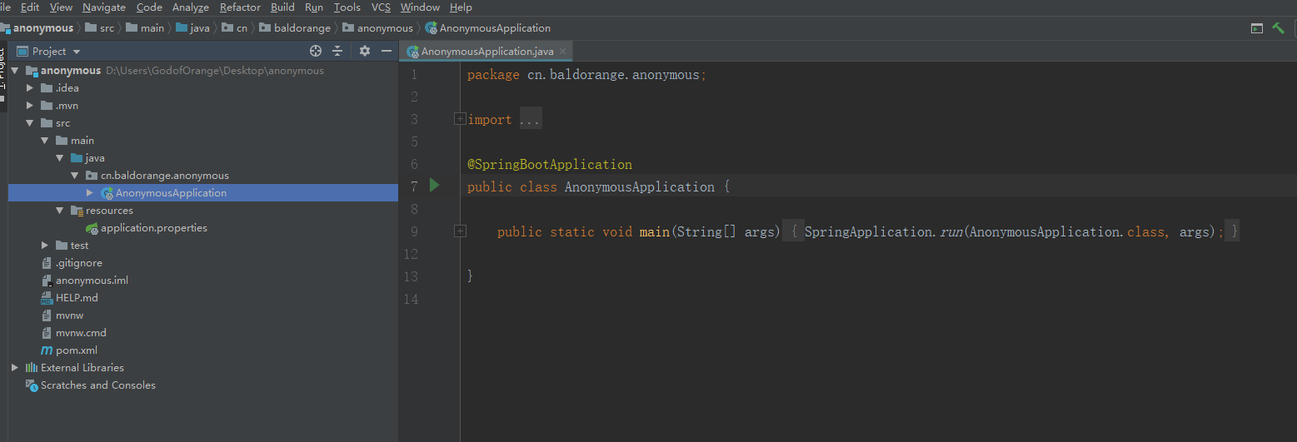Open the View menu
1297x442 pixels.
pos(61,7)
